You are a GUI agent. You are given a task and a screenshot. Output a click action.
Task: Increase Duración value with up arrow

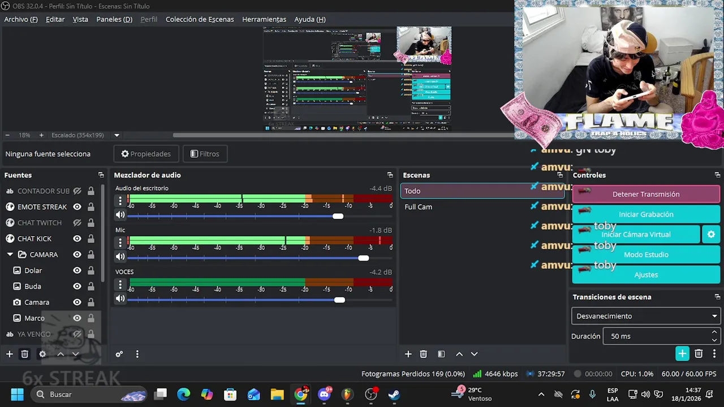[714, 332]
